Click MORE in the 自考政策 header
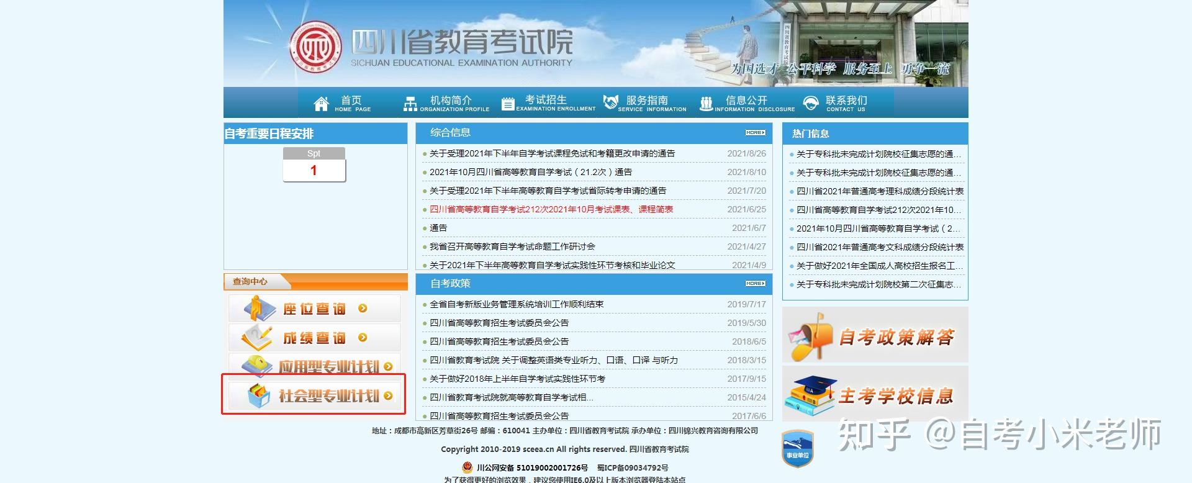 tap(756, 283)
